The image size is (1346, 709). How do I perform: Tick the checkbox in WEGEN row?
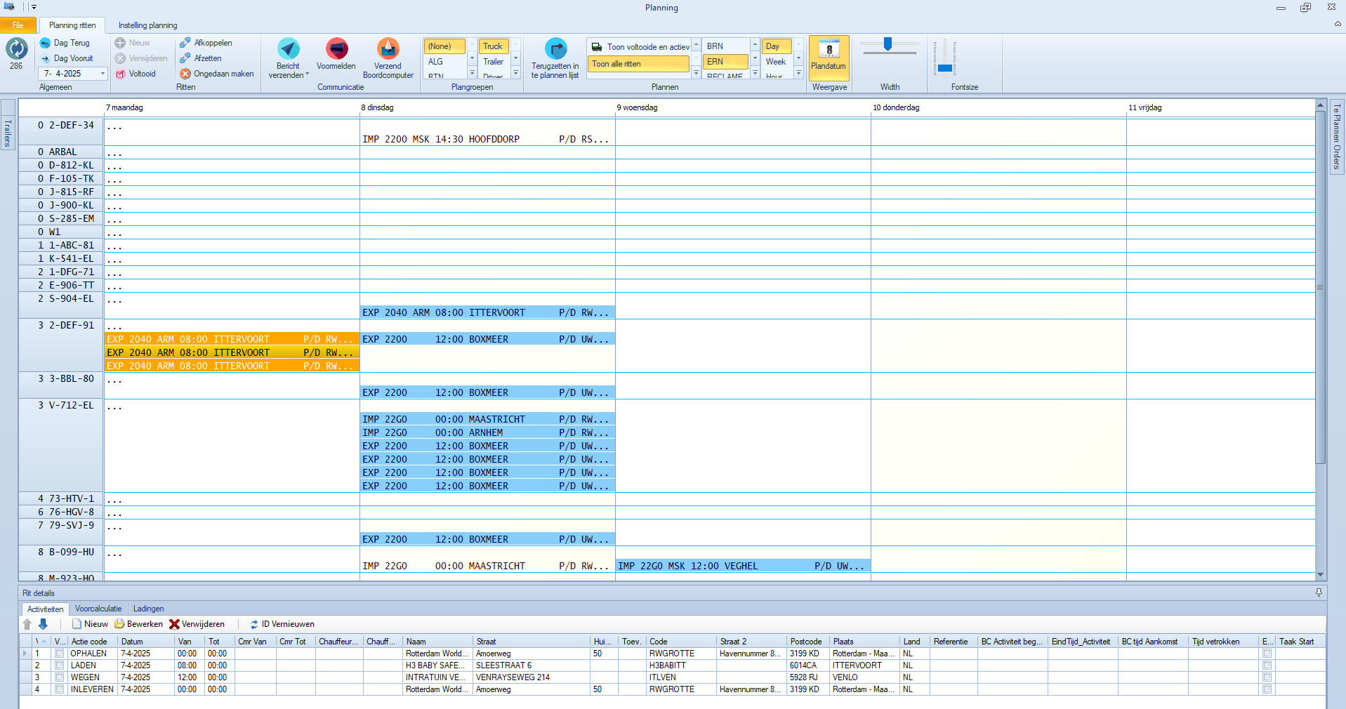(60, 677)
